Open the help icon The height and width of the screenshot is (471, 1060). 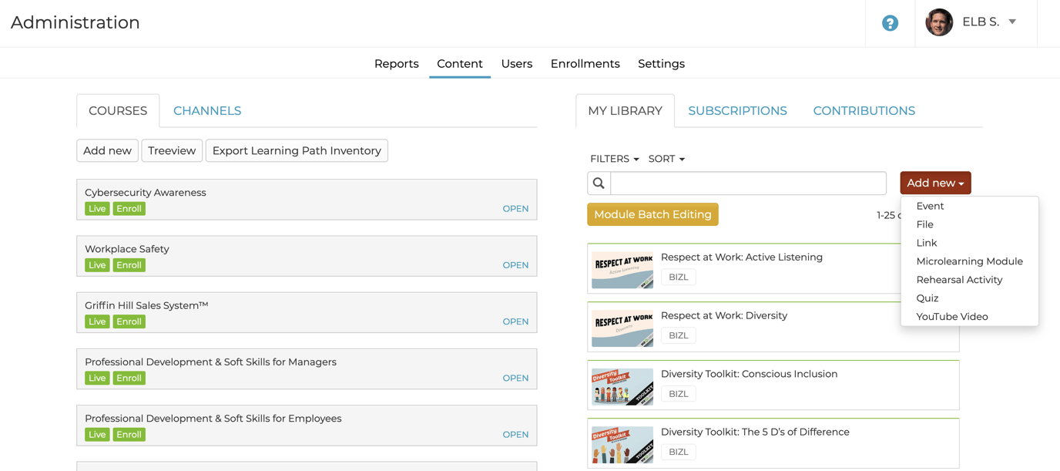(890, 23)
